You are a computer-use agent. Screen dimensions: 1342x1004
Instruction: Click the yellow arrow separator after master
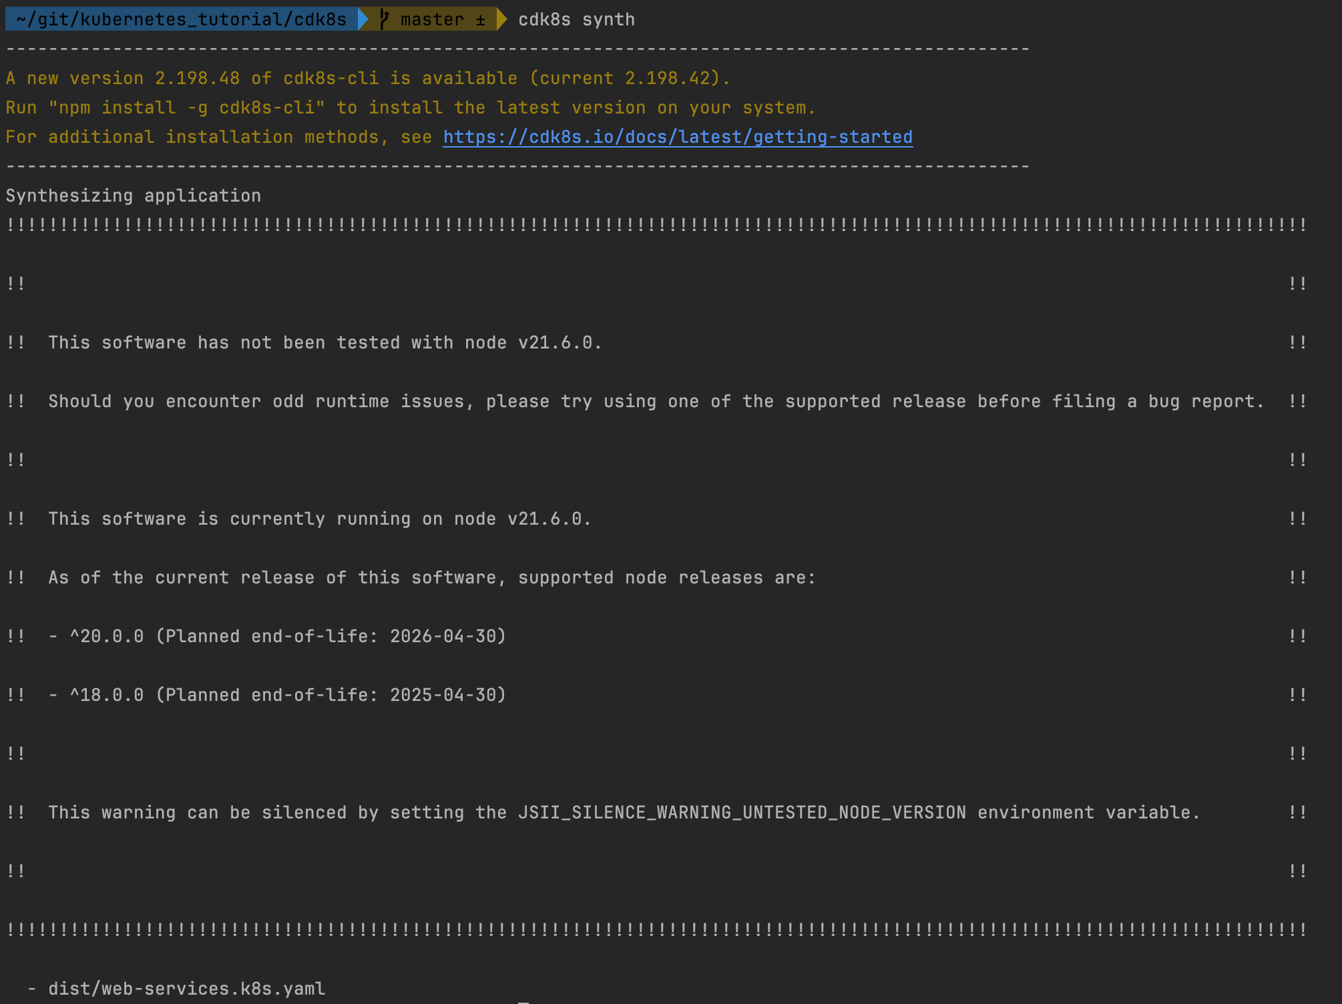(502, 19)
